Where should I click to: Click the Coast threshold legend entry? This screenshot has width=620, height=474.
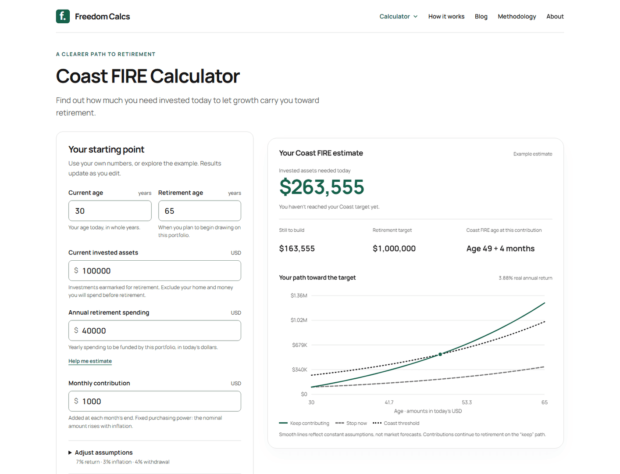tap(396, 423)
